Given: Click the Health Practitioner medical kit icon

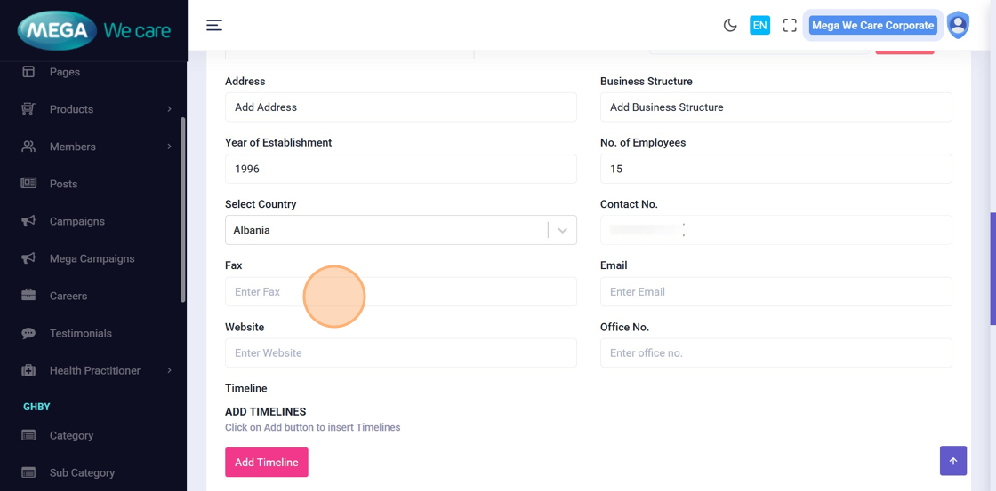Looking at the screenshot, I should (28, 370).
